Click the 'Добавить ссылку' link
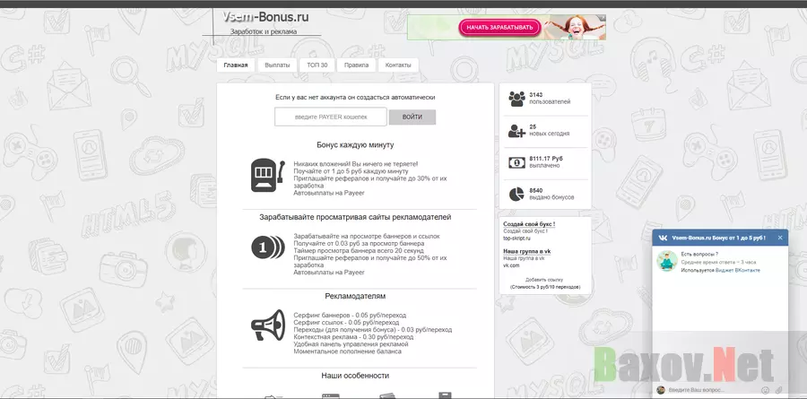Viewport: 807px width, 399px height. (x=544, y=280)
